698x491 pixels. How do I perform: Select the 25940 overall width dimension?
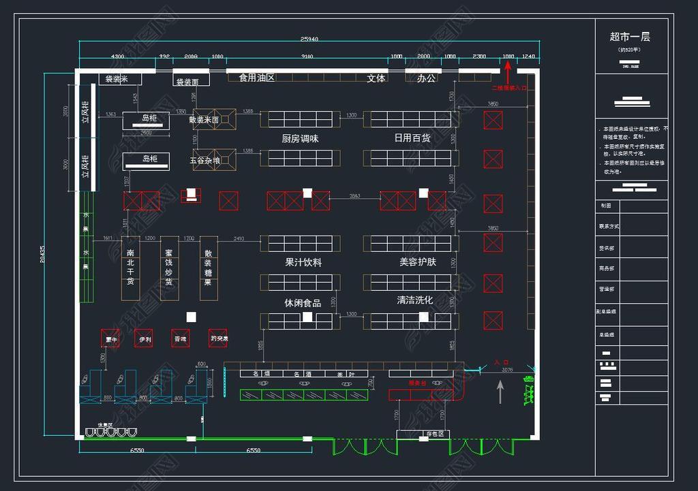[309, 39]
